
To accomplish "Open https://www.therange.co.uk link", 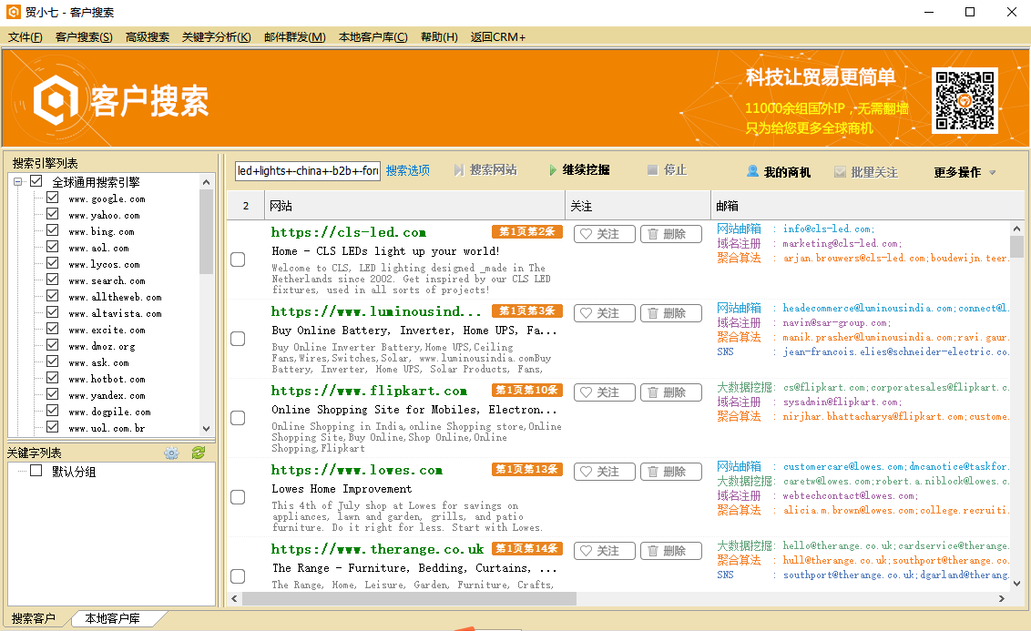I will pos(377,549).
